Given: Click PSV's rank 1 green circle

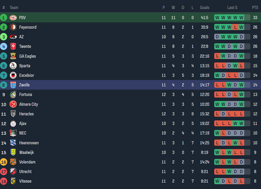Looking at the screenshot, I should [4, 17].
